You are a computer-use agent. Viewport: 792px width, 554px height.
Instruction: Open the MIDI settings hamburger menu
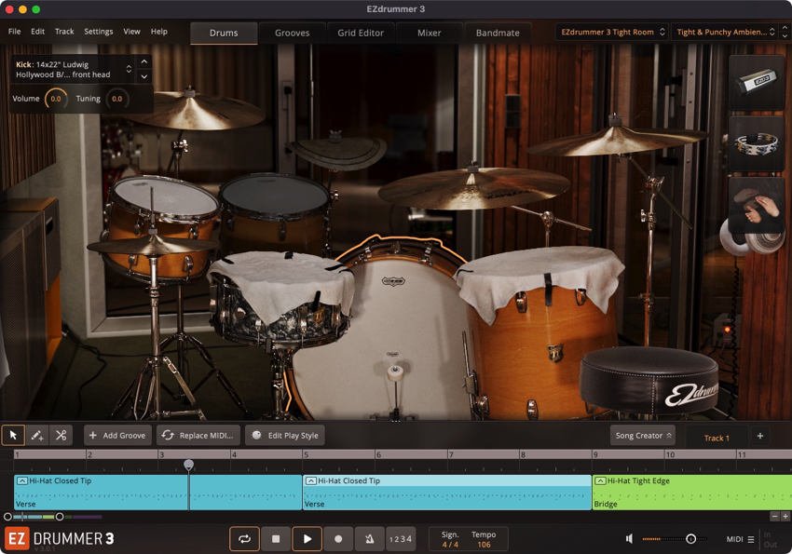pyautogui.click(x=751, y=539)
